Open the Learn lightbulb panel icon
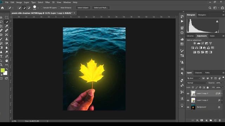This screenshot has height=126, width=225. point(182,106)
